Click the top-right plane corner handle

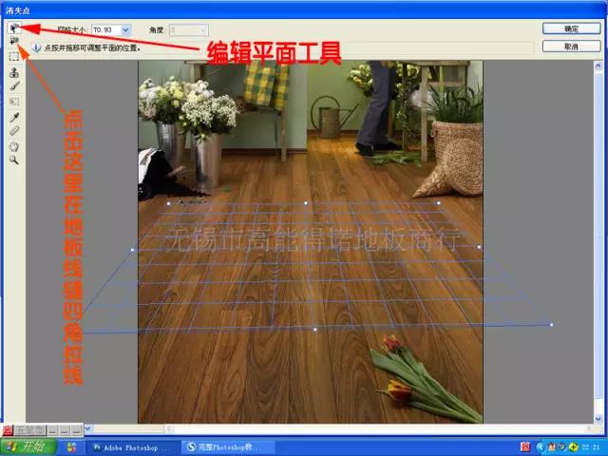439,202
